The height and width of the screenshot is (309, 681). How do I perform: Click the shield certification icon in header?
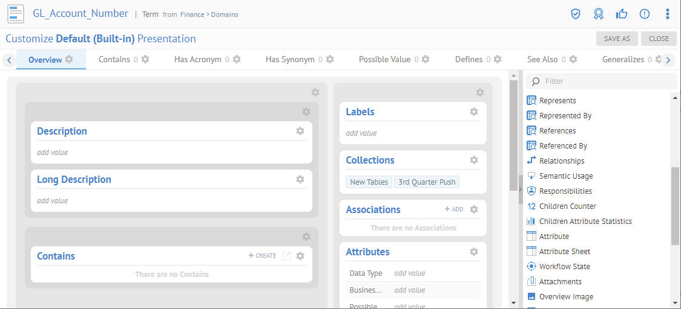pos(576,14)
